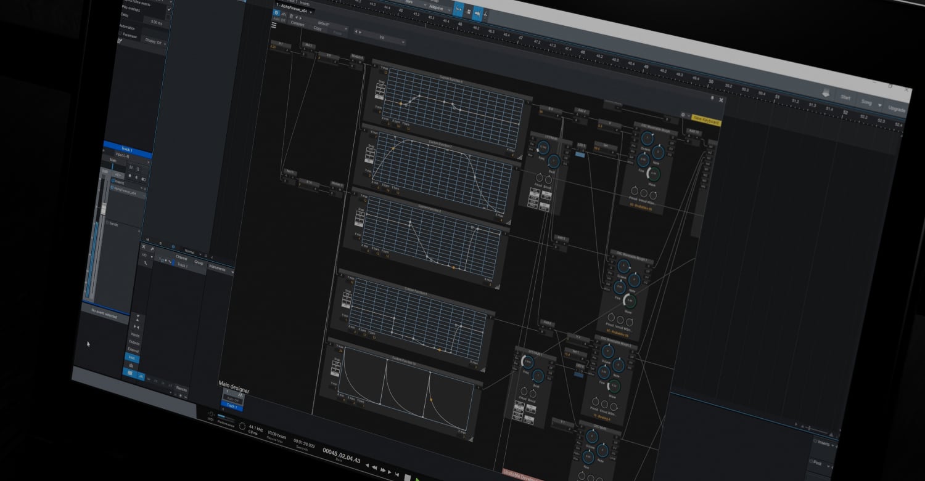Screen dimensions: 925x481
Task: Step to the previous preset with the arrow beside Init
Action: [x=355, y=31]
